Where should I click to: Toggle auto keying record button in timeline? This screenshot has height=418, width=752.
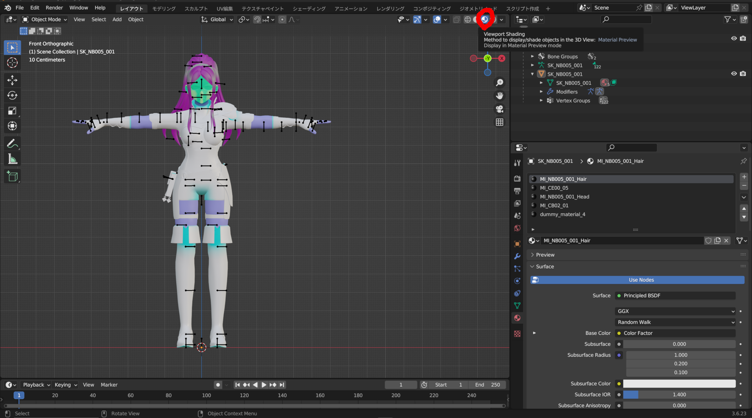218,385
